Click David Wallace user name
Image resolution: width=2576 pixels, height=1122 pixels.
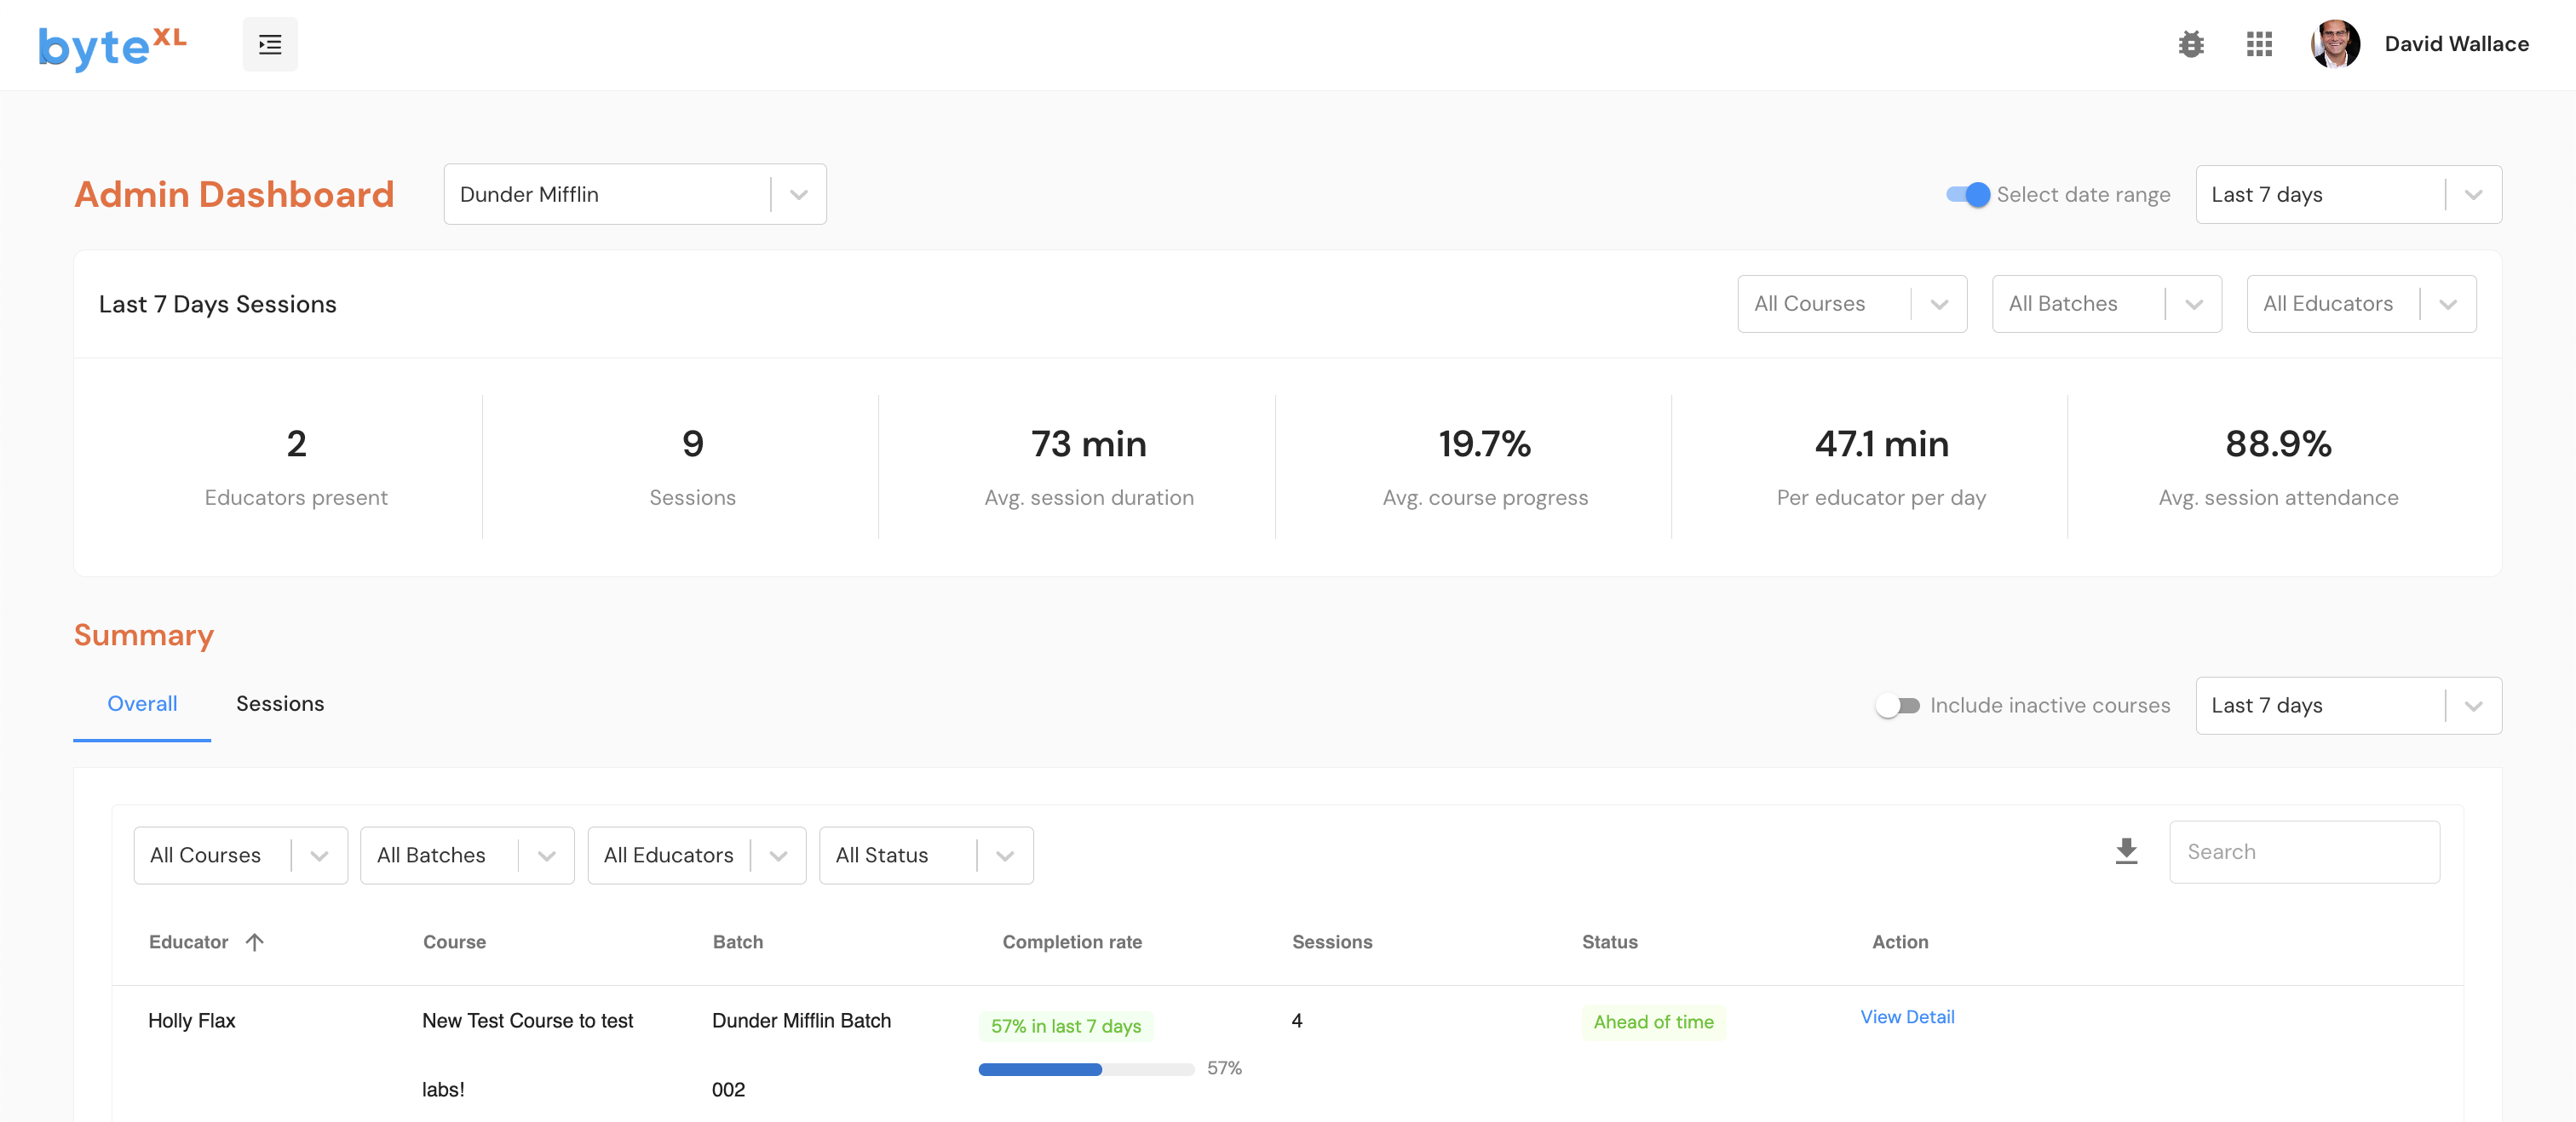click(x=2455, y=45)
